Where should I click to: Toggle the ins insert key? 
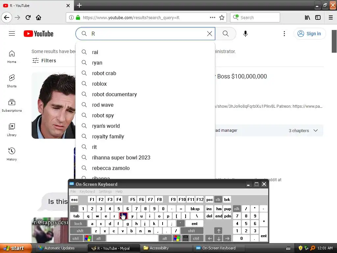[x=209, y=209]
